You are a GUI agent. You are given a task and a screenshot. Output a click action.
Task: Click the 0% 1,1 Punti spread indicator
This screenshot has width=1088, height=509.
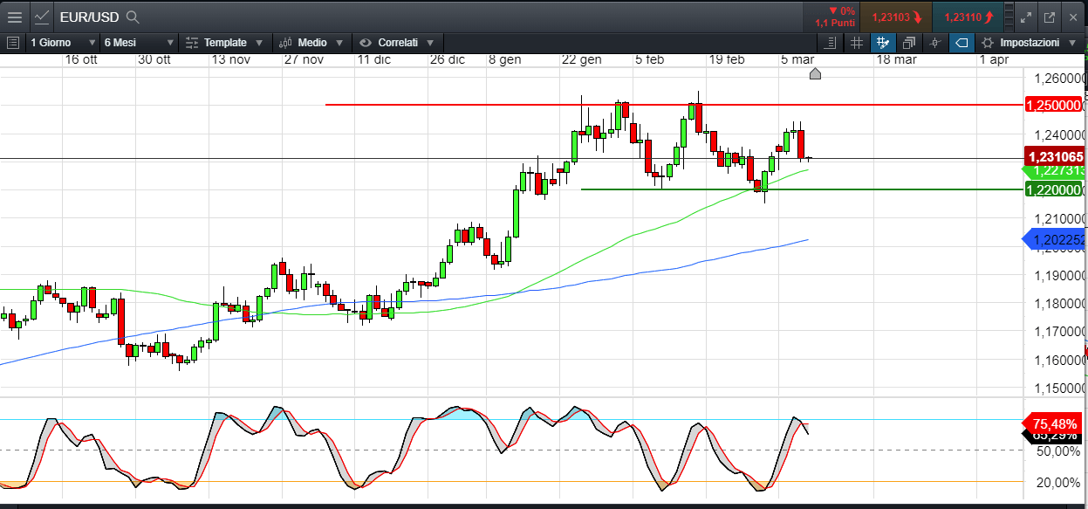point(835,17)
